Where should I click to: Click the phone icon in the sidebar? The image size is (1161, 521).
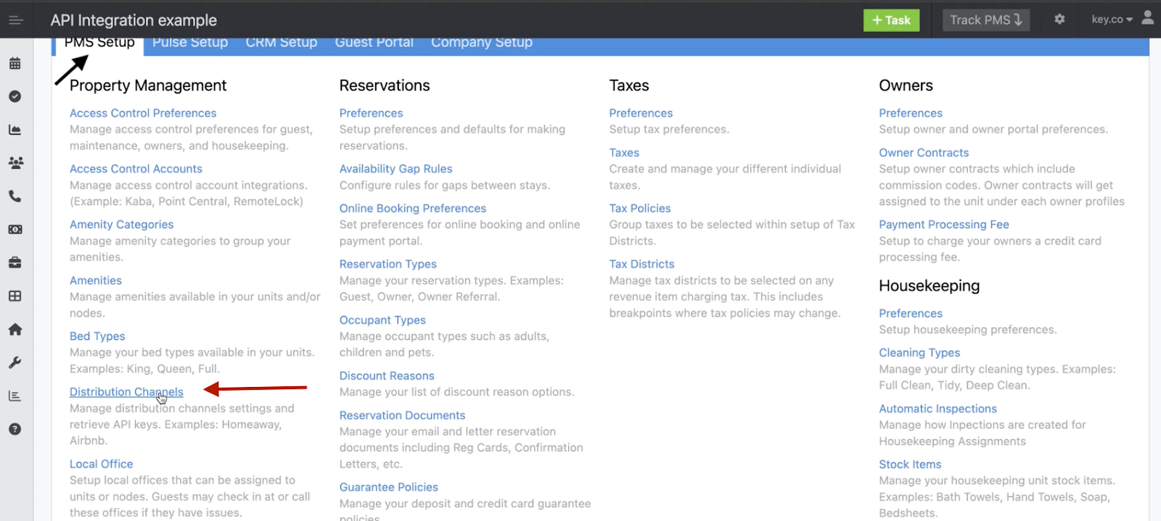click(15, 196)
